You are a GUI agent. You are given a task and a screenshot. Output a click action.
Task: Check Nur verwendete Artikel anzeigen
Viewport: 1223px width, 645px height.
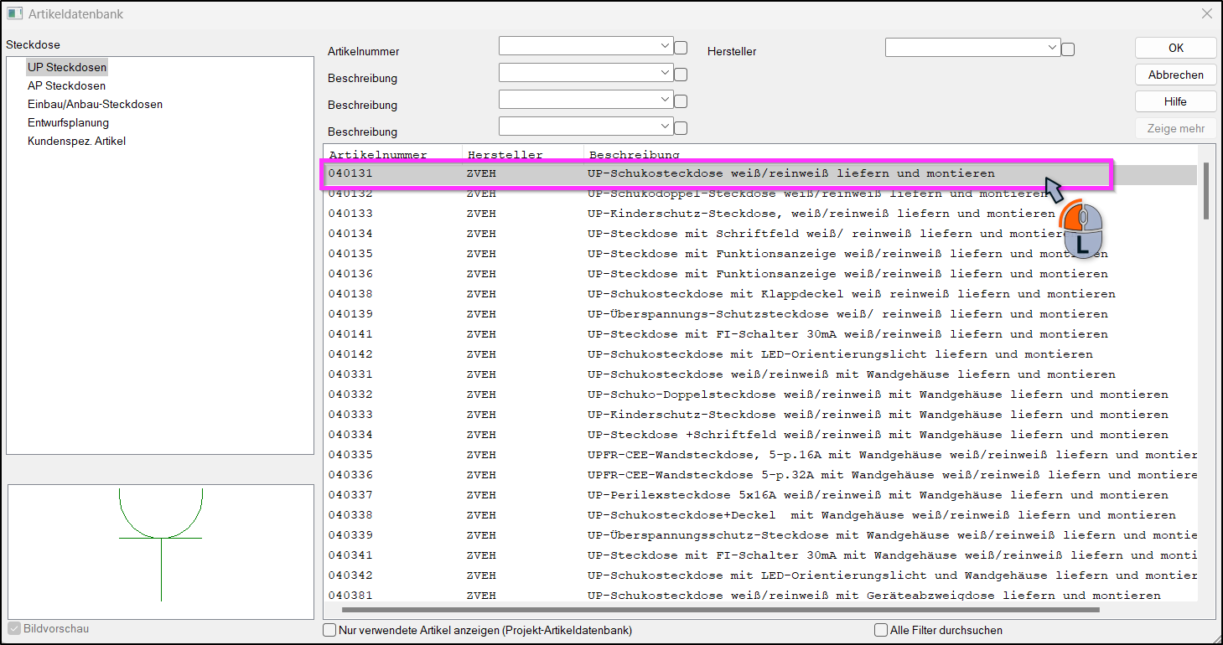pyautogui.click(x=329, y=630)
